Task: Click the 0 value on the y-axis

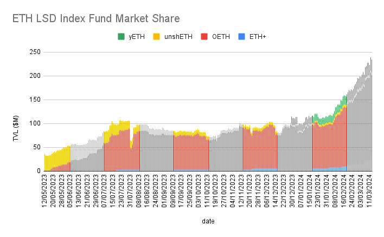Action: (39, 171)
